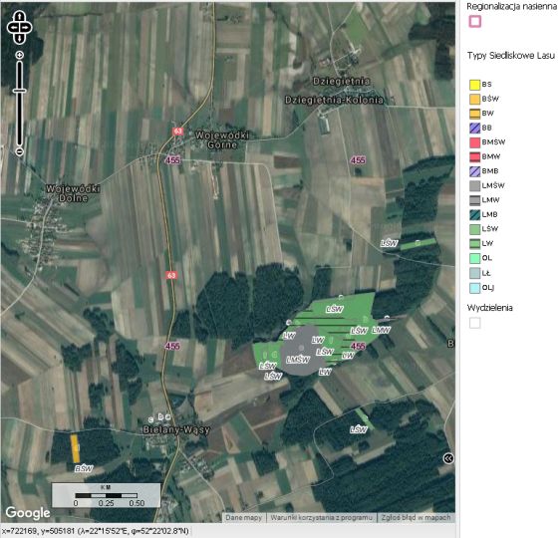Pan the map south with down arrow
Viewport: 558px width, 538px height.
(x=20, y=38)
